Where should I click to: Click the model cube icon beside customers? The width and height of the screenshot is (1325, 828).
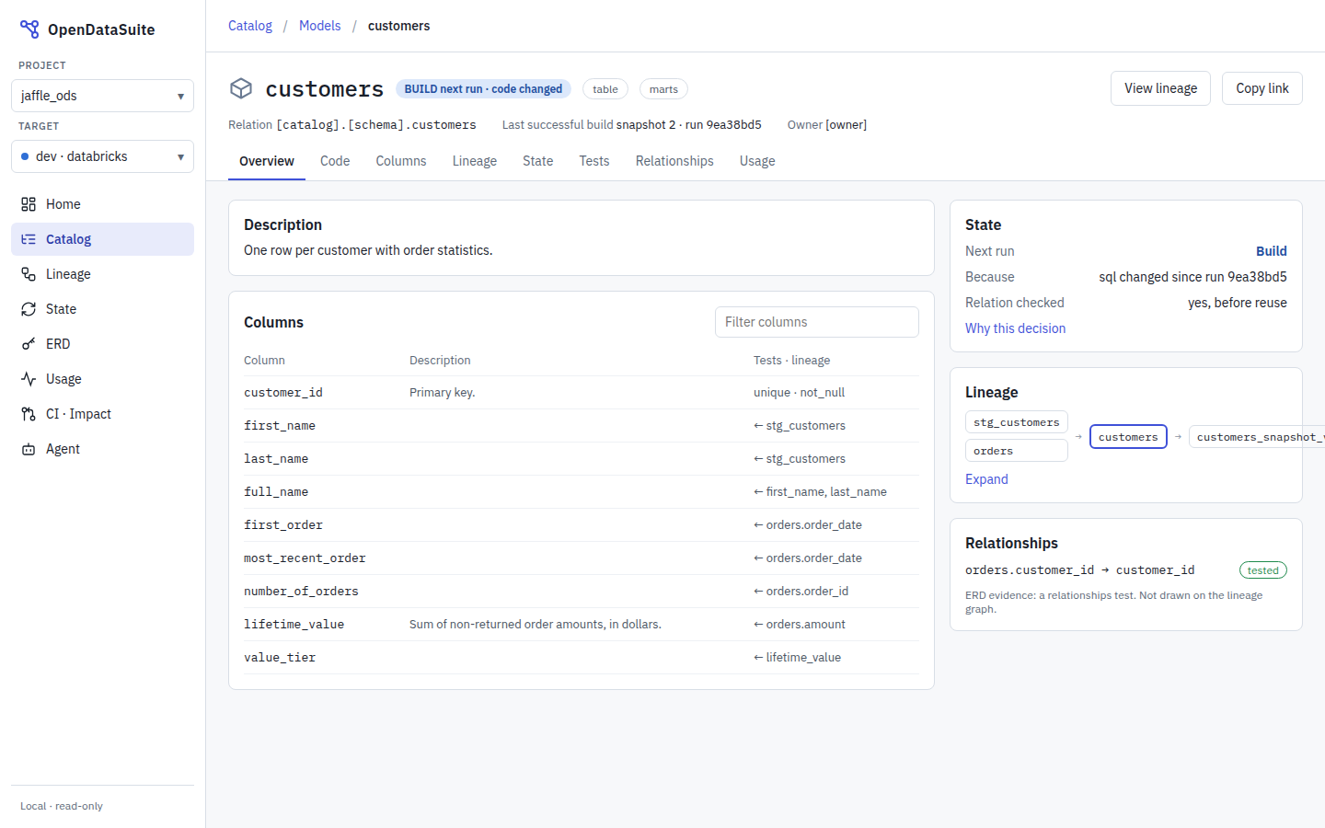pos(241,88)
